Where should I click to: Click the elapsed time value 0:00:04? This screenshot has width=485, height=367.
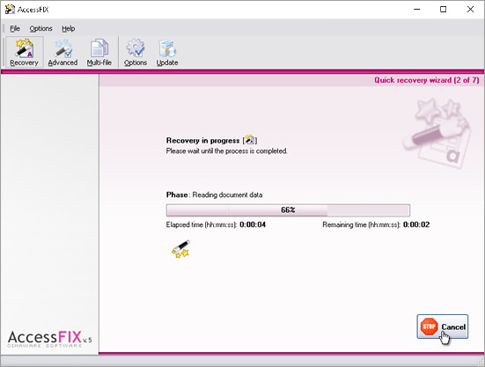point(253,224)
